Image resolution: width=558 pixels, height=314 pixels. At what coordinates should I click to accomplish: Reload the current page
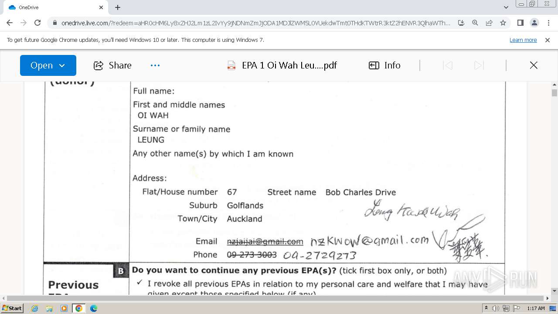(37, 23)
